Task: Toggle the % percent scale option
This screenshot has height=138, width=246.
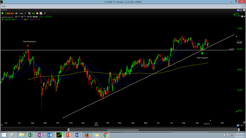Action: point(241,125)
